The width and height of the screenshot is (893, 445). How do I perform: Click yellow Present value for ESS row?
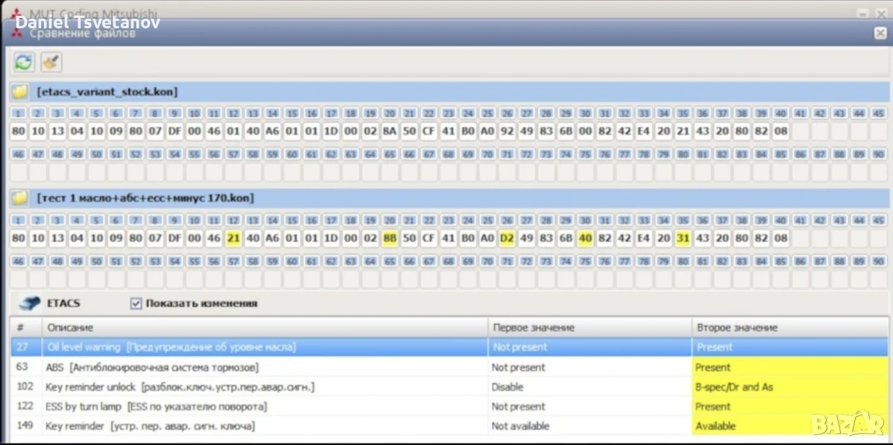tap(790, 406)
